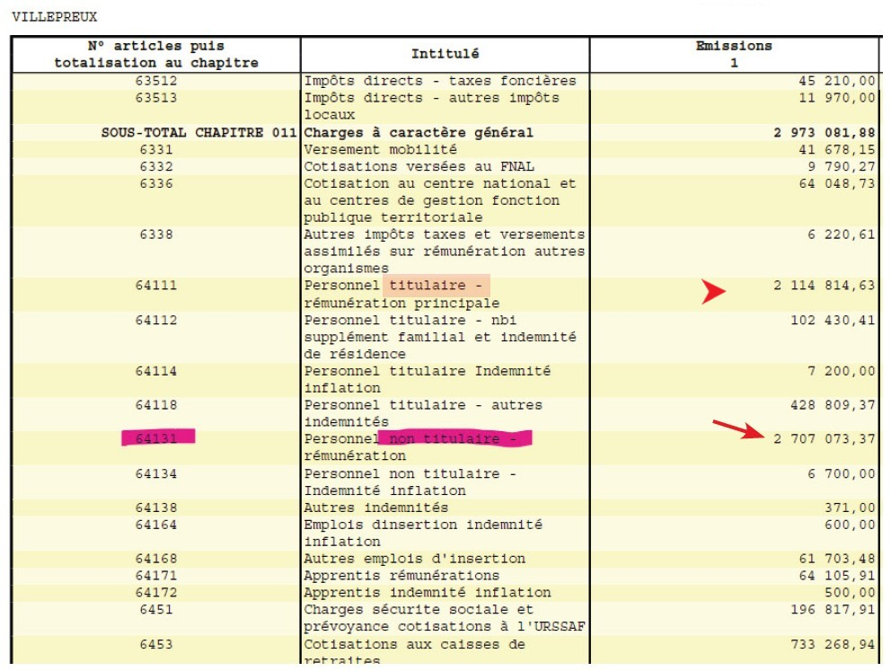Click the VILLEPREUX title text

[x=54, y=17]
